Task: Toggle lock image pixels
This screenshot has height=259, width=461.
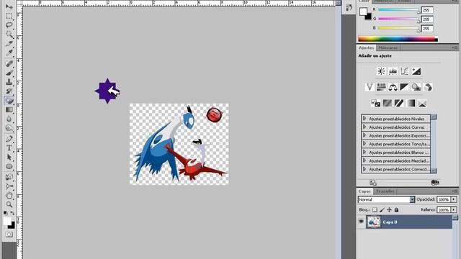Action: coord(382,209)
